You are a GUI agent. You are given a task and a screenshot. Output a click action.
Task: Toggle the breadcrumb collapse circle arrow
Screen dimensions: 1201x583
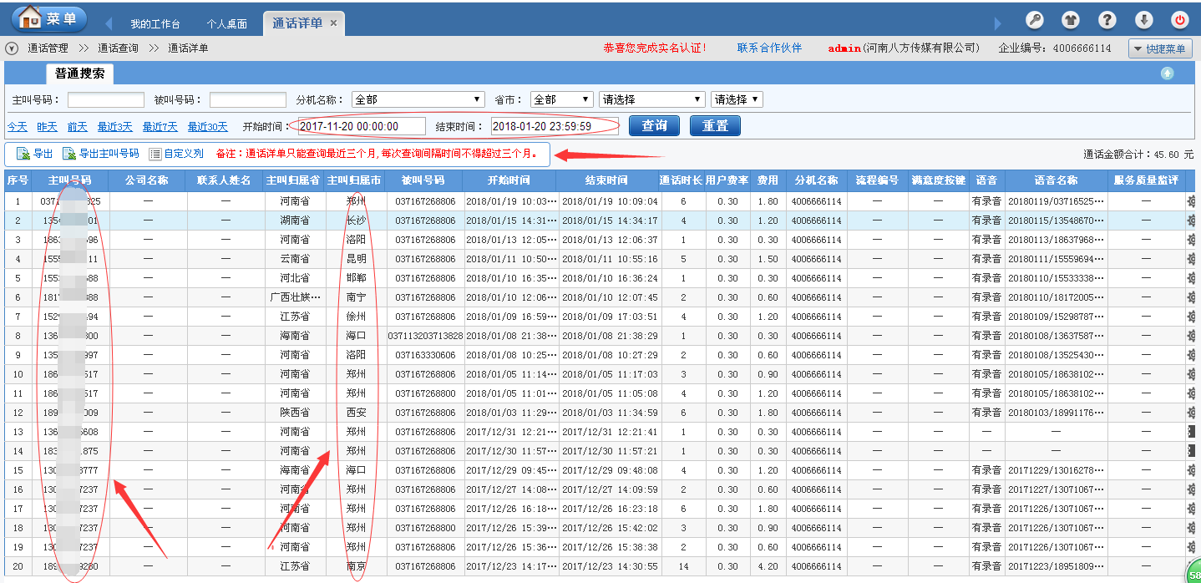click(12, 48)
